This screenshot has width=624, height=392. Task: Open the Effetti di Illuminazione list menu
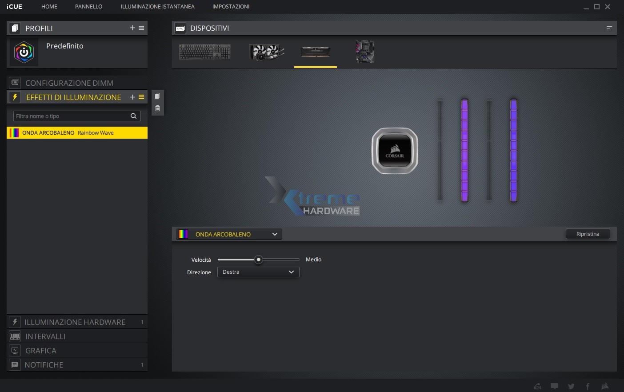click(x=141, y=97)
